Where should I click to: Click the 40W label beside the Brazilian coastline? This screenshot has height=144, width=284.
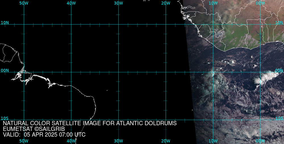[71, 141]
